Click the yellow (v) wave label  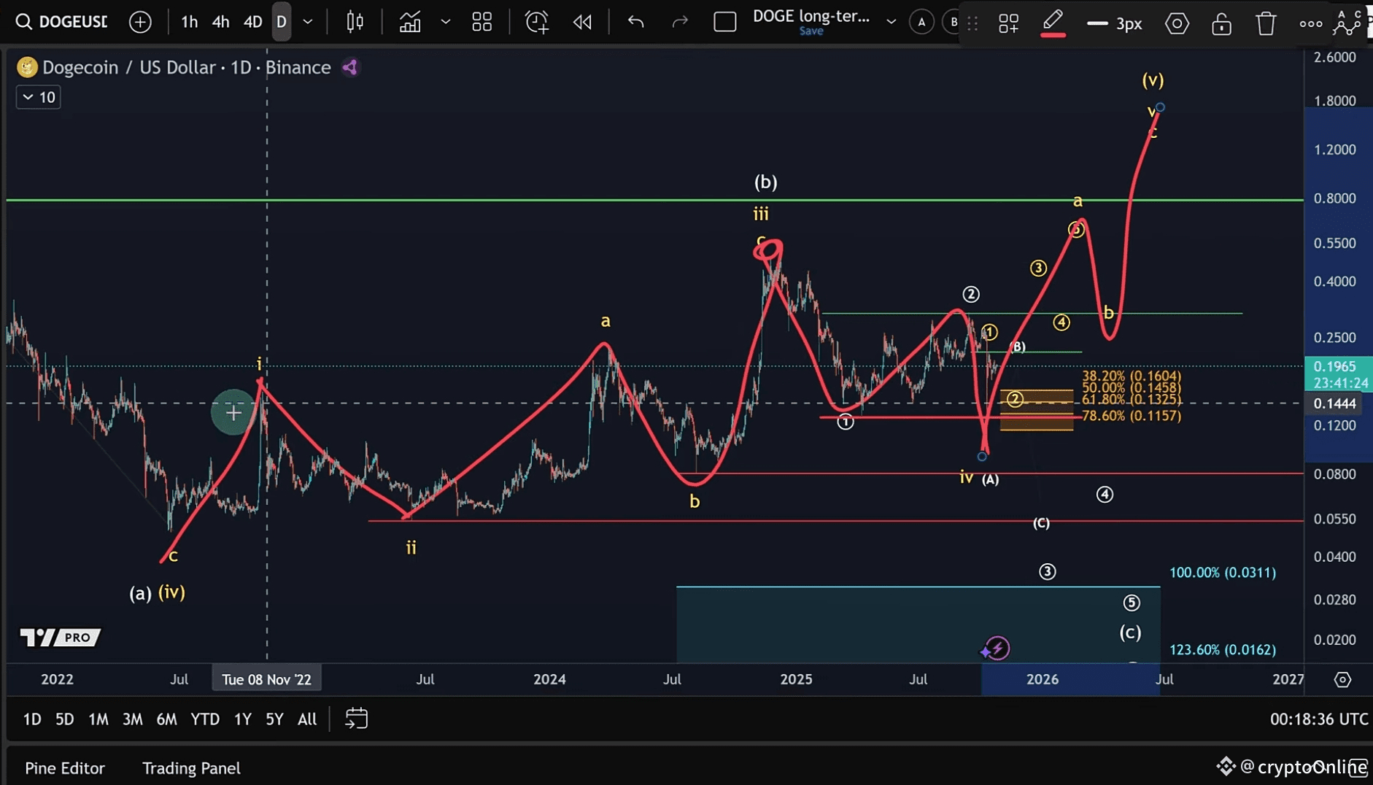pos(1153,80)
